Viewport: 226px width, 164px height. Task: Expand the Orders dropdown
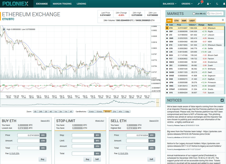click(187, 4)
